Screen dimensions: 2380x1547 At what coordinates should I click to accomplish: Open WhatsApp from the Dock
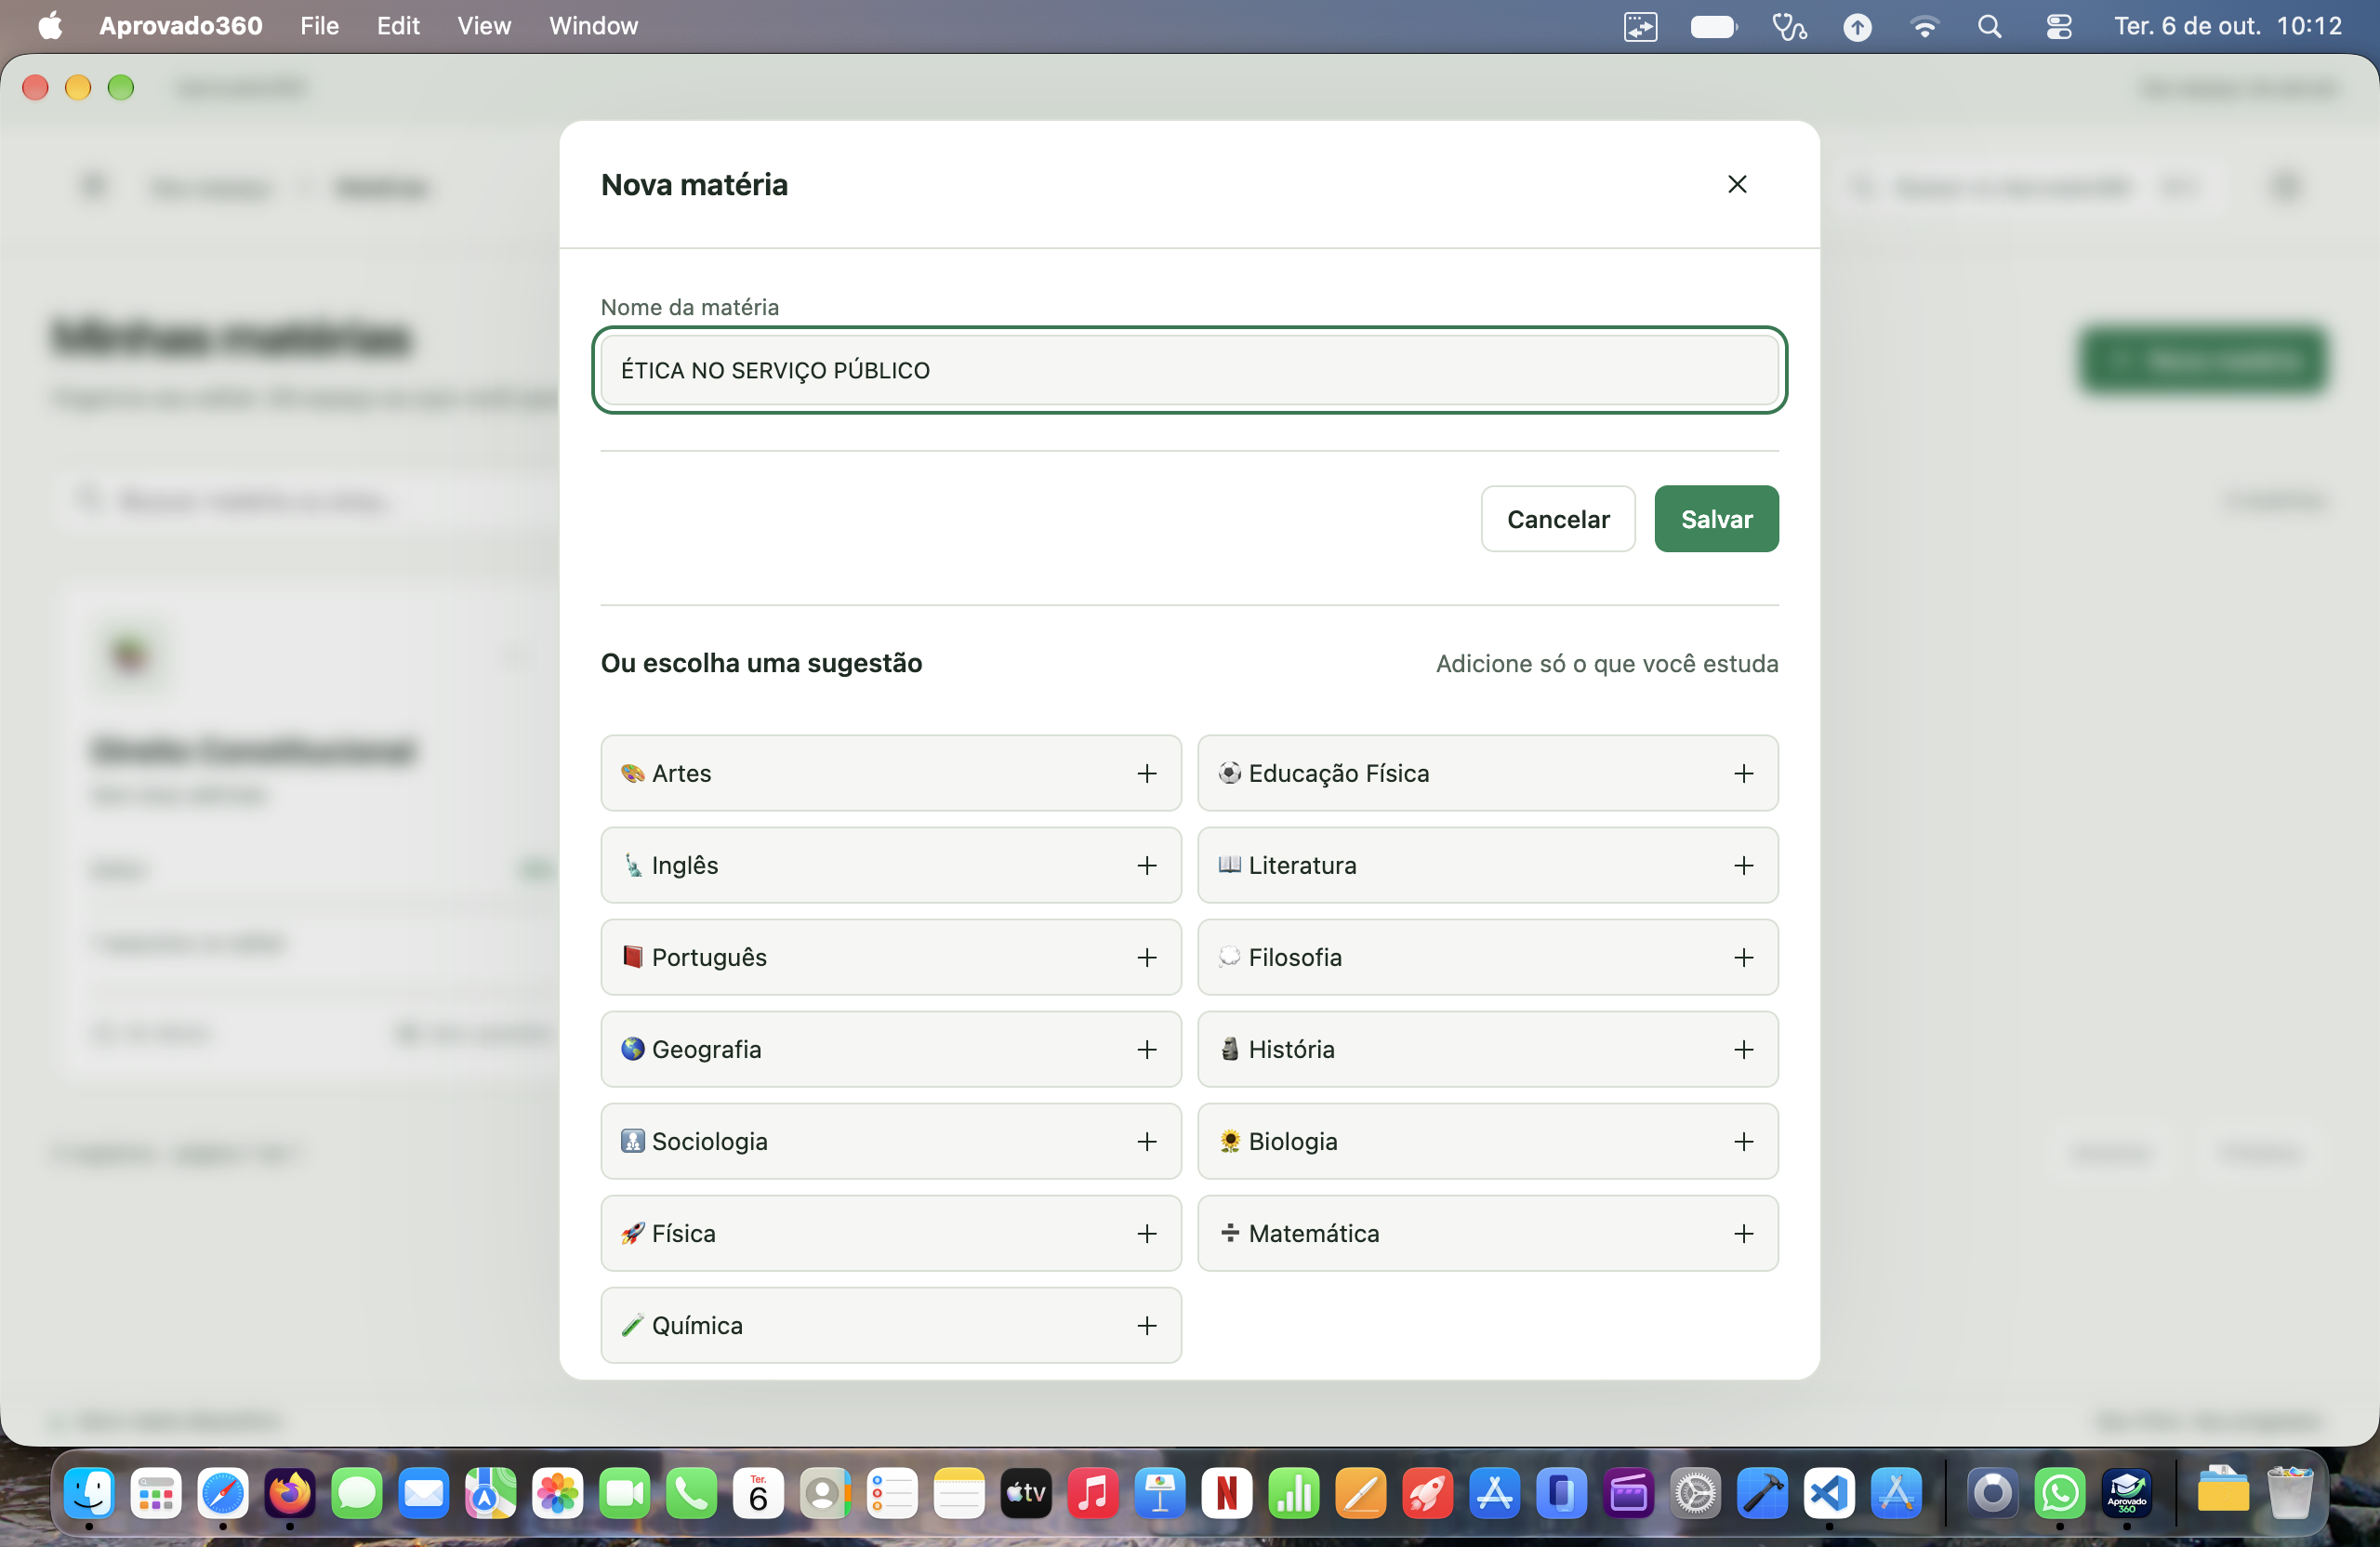pyautogui.click(x=2060, y=1493)
